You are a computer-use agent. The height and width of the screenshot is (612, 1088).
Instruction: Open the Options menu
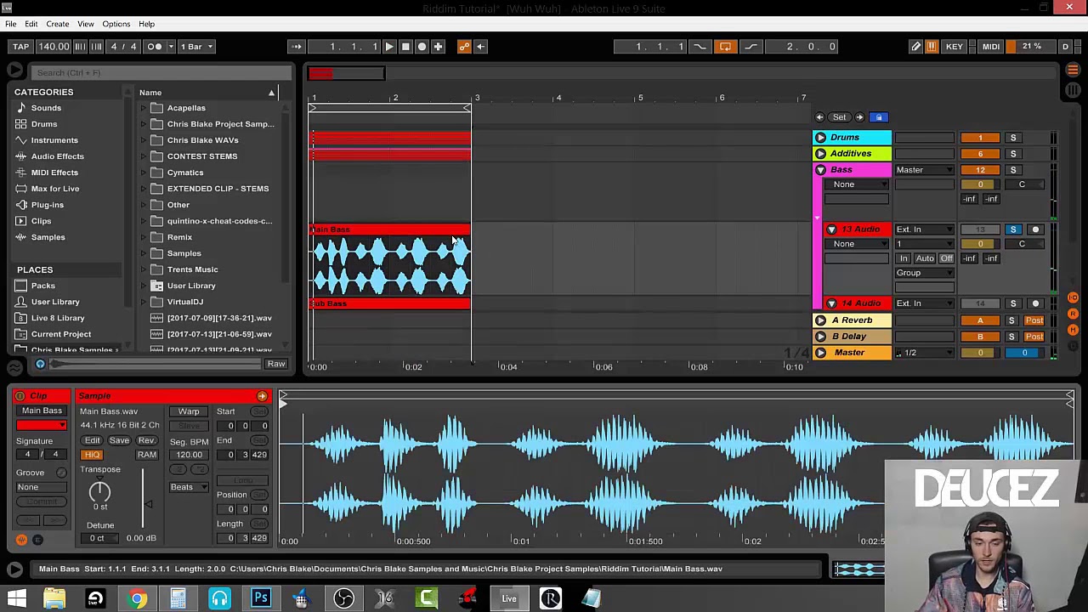(116, 24)
